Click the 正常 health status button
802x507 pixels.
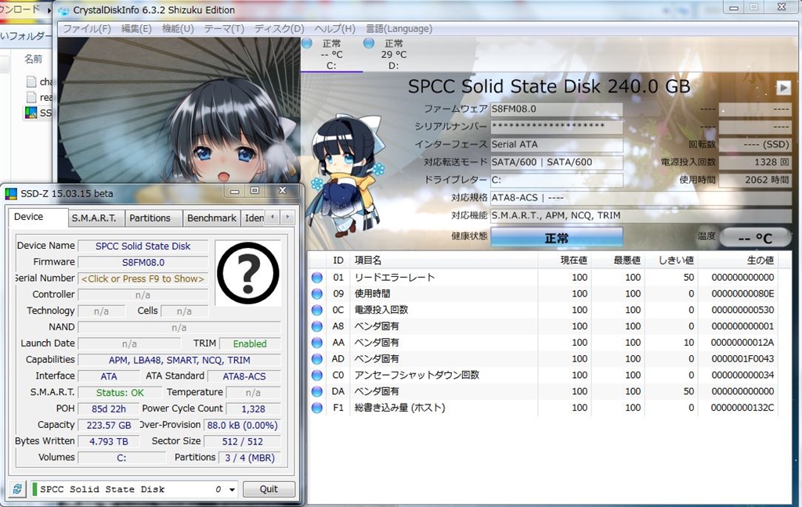pos(557,238)
